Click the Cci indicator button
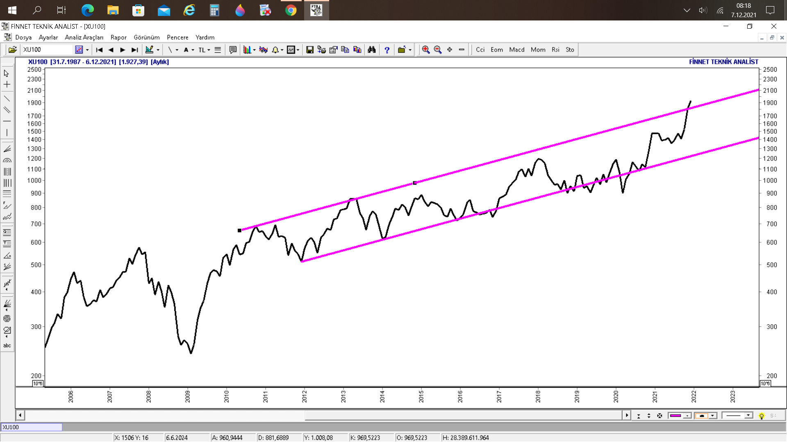Screen dimensions: 787x442 point(480,50)
